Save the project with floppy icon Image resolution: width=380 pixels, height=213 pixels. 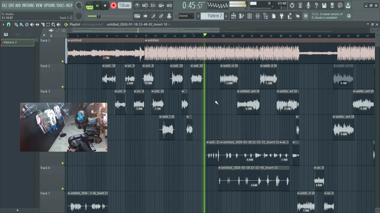coord(324,5)
